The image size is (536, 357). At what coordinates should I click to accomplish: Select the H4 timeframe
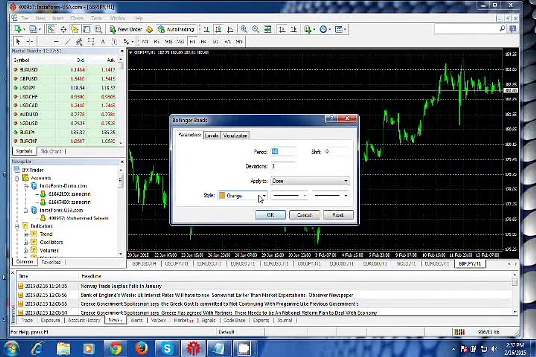(x=203, y=41)
